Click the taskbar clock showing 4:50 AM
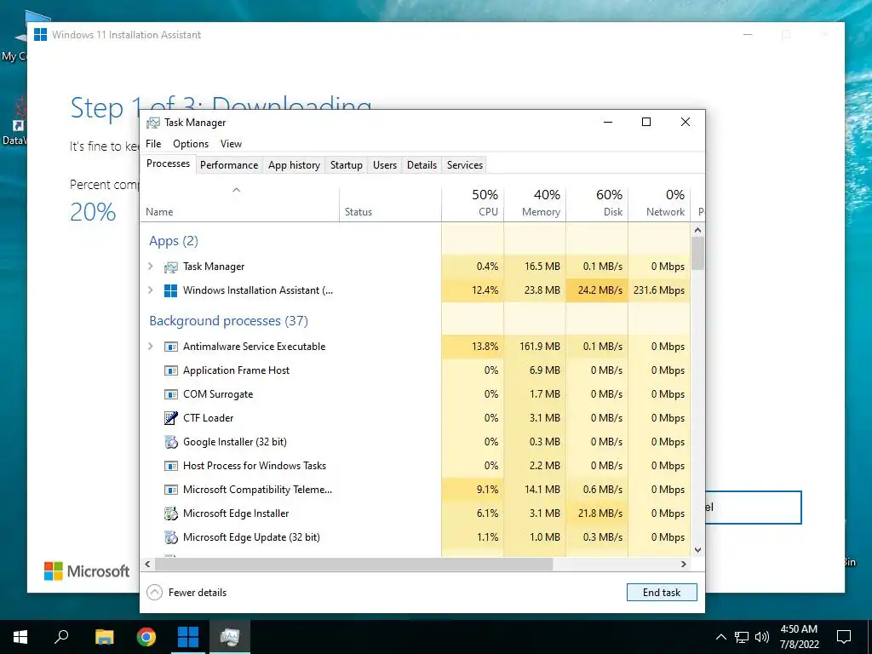Screen dimensions: 872x654 coord(799,637)
